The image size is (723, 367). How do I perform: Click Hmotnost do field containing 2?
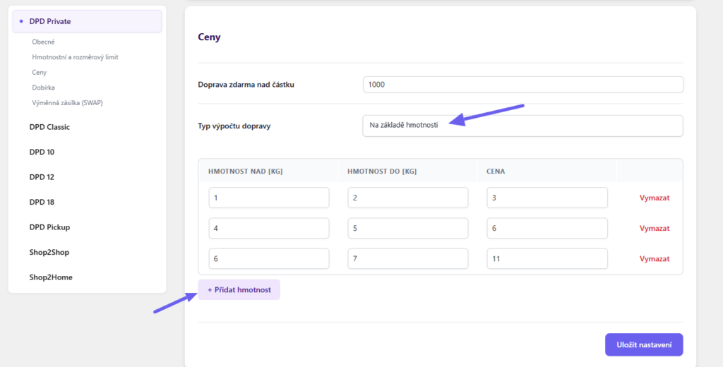(x=408, y=198)
